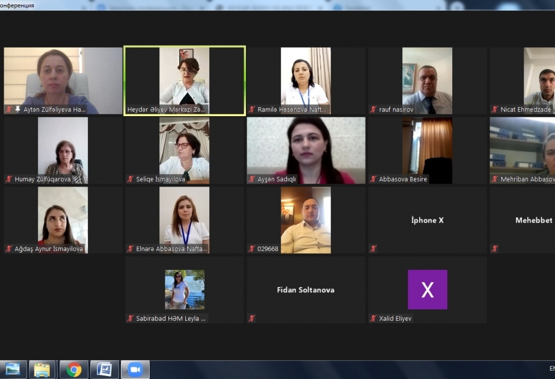
Task: Select the muted mic icon for Abbasova Besire
Action: click(373, 179)
